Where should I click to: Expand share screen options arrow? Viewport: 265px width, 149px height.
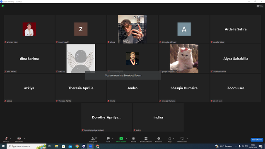click(x=126, y=139)
